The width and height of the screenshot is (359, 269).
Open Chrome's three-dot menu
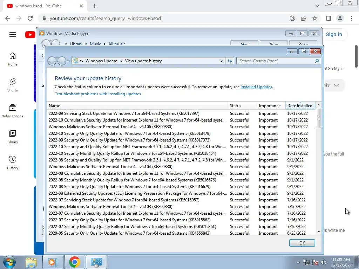click(351, 18)
